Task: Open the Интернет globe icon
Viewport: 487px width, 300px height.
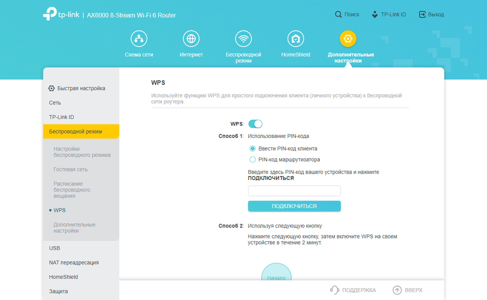Action: click(191, 38)
